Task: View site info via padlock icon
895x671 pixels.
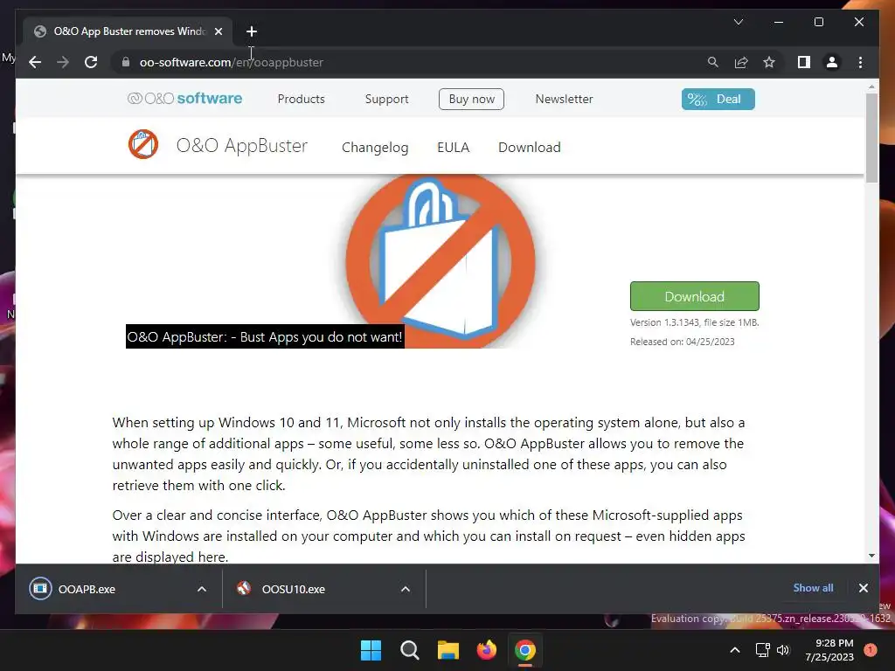Action: tap(126, 62)
